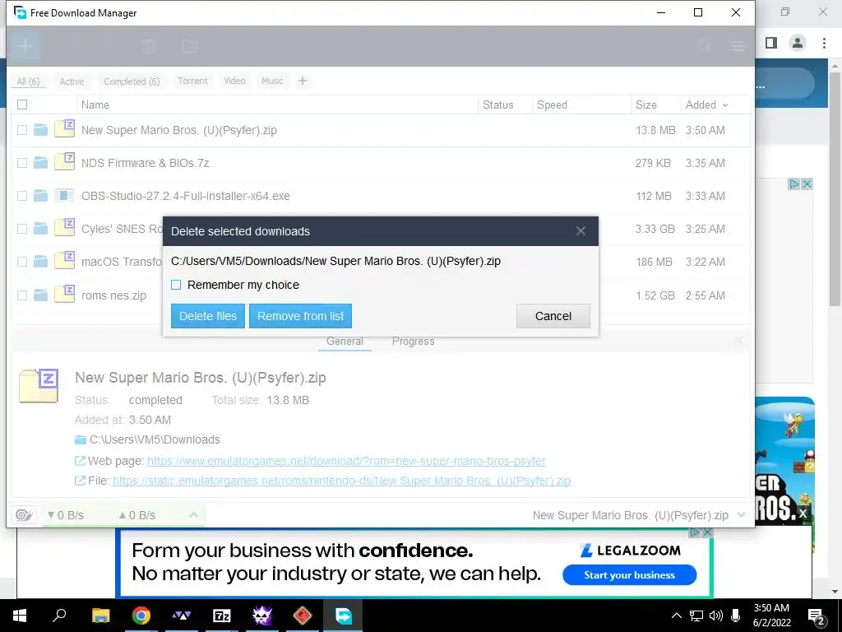Viewport: 842px width, 632px height.
Task: Expand the bottom-right download name chevron
Action: 742,515
